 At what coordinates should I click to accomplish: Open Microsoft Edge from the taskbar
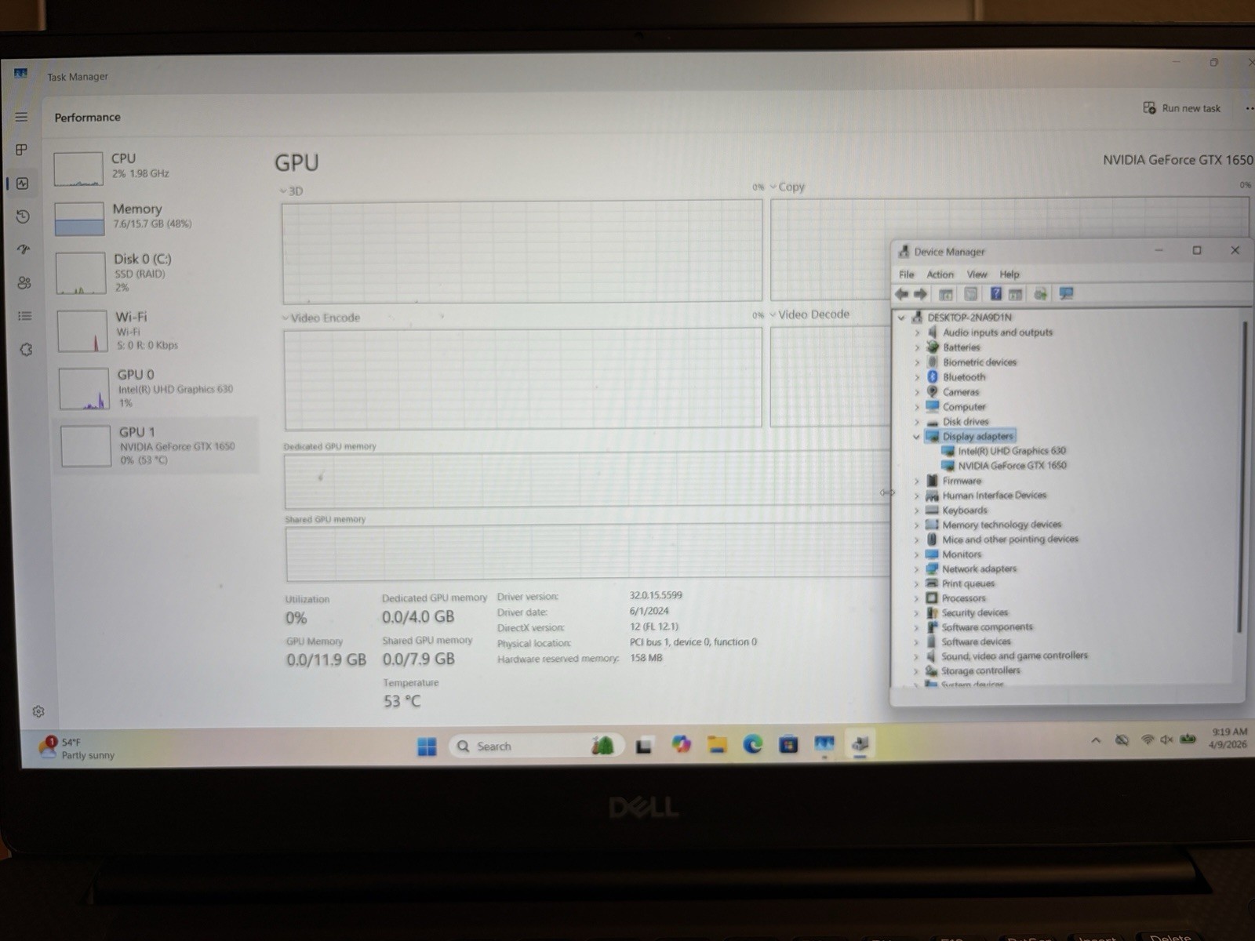[x=753, y=744]
